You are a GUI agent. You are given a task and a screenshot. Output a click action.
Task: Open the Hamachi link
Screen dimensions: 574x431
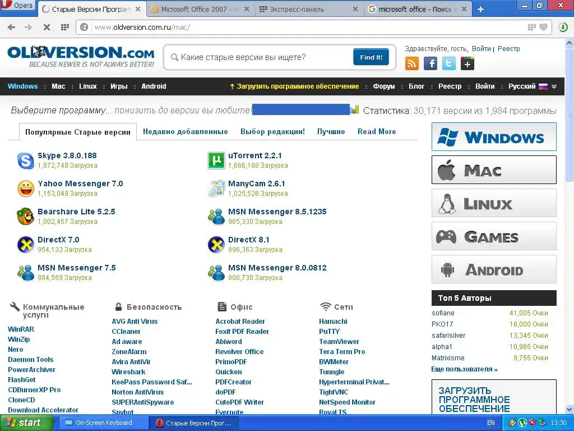click(x=333, y=322)
